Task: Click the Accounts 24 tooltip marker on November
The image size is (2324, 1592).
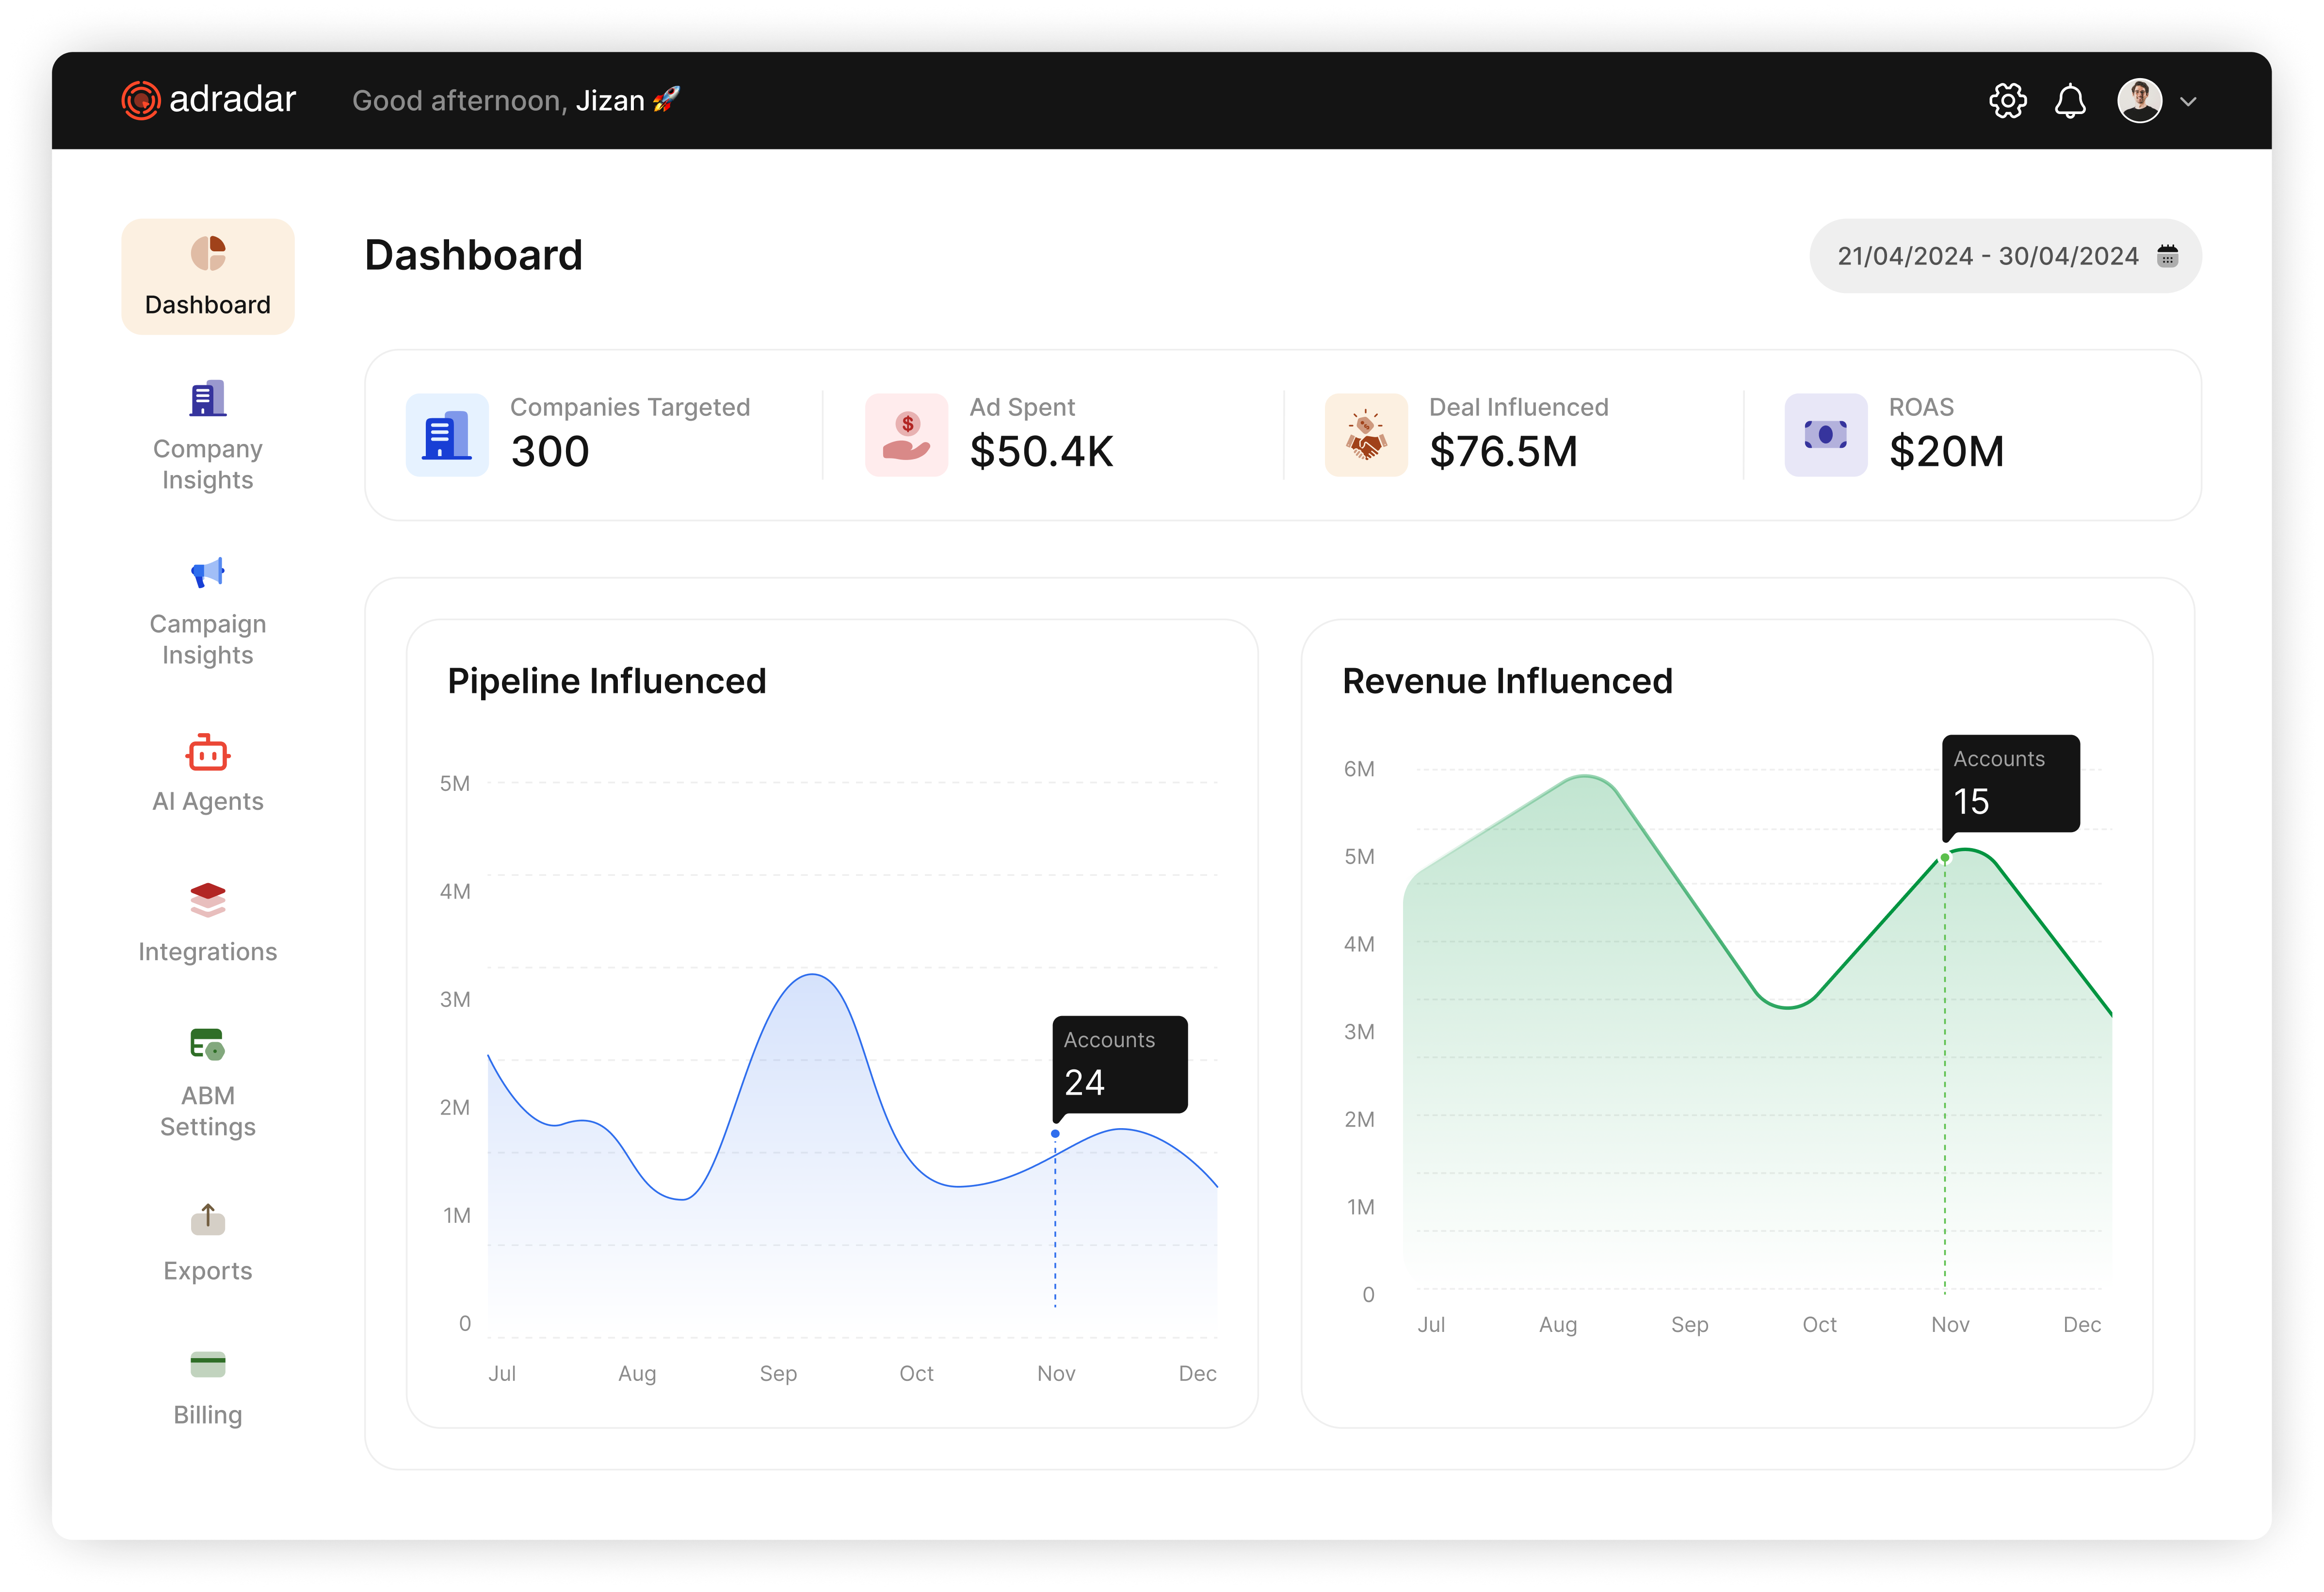Action: pyautogui.click(x=1119, y=1064)
